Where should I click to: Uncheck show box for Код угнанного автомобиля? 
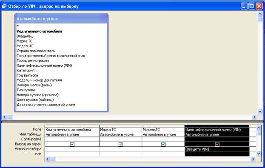pyautogui.click(x=72, y=144)
